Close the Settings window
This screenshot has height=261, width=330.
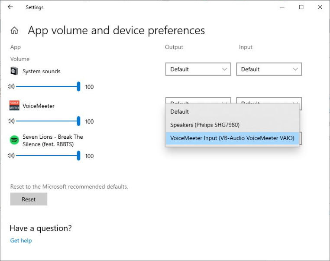(x=320, y=7)
